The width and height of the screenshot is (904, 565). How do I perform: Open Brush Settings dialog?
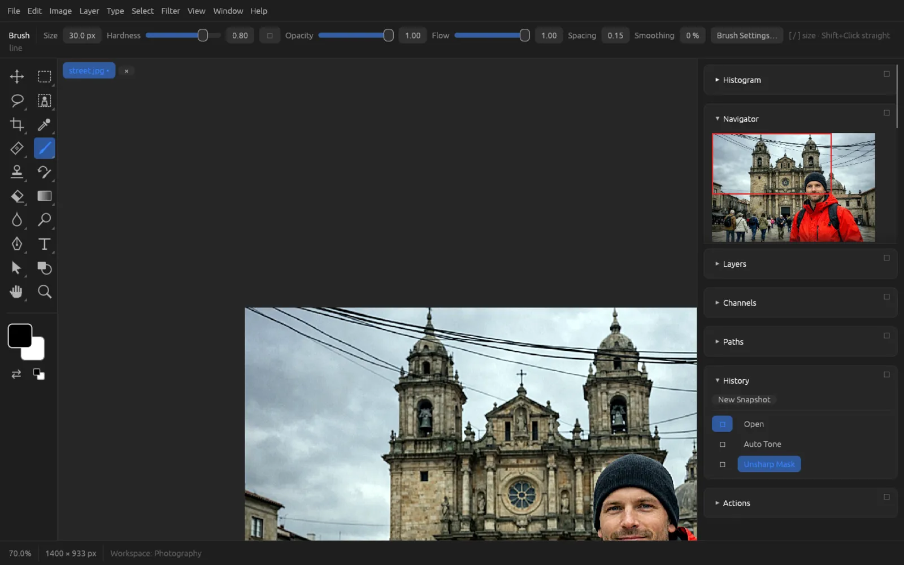[x=747, y=36]
